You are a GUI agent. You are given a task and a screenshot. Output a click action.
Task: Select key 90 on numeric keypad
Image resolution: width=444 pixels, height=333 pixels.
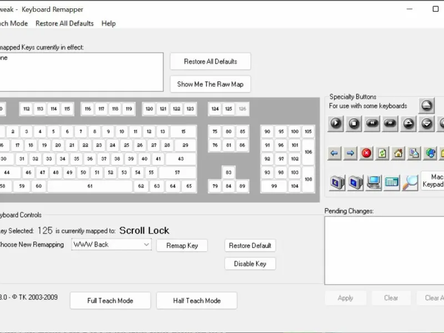coord(267,132)
